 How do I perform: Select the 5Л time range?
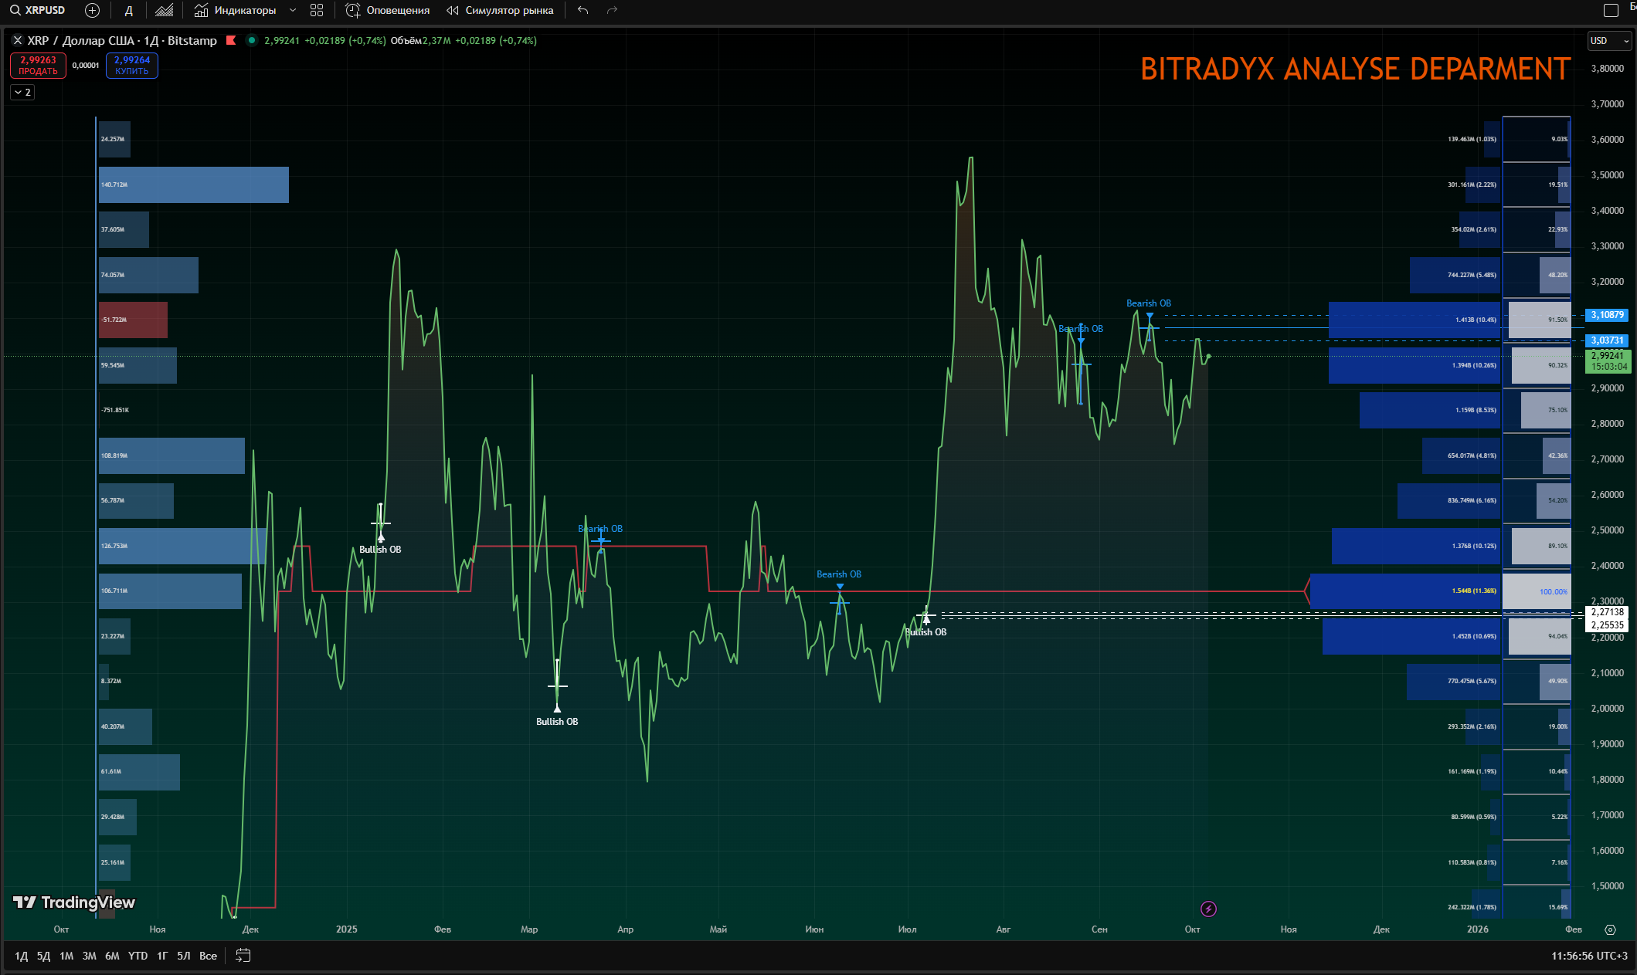184,956
